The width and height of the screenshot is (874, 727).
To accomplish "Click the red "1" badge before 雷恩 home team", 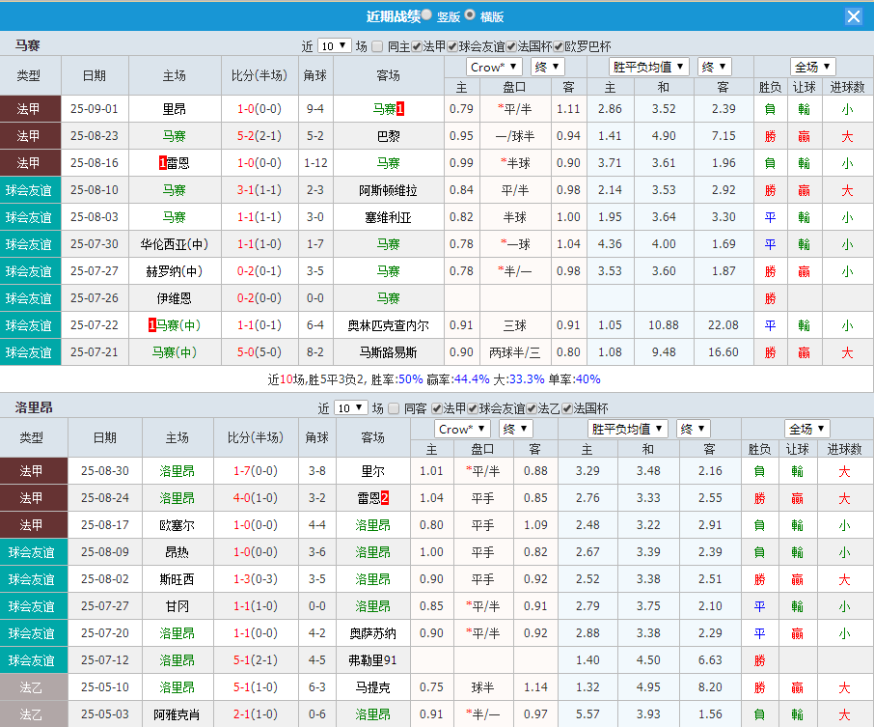I will (x=161, y=162).
